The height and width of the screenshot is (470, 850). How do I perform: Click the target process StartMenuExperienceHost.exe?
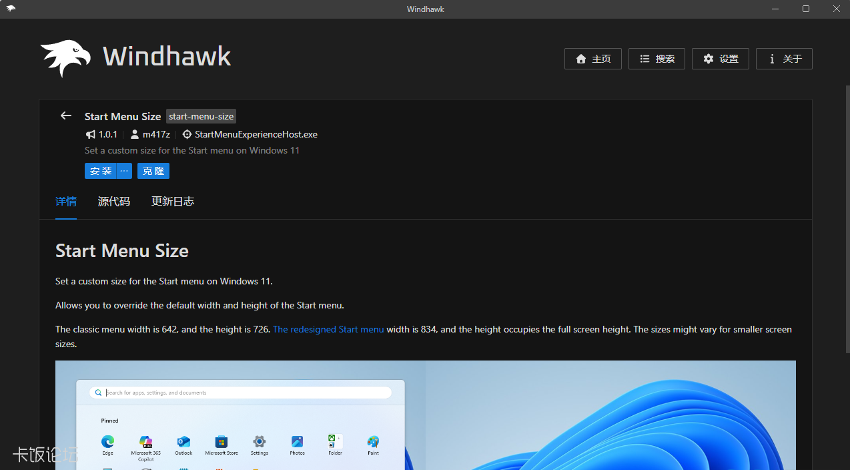(256, 134)
